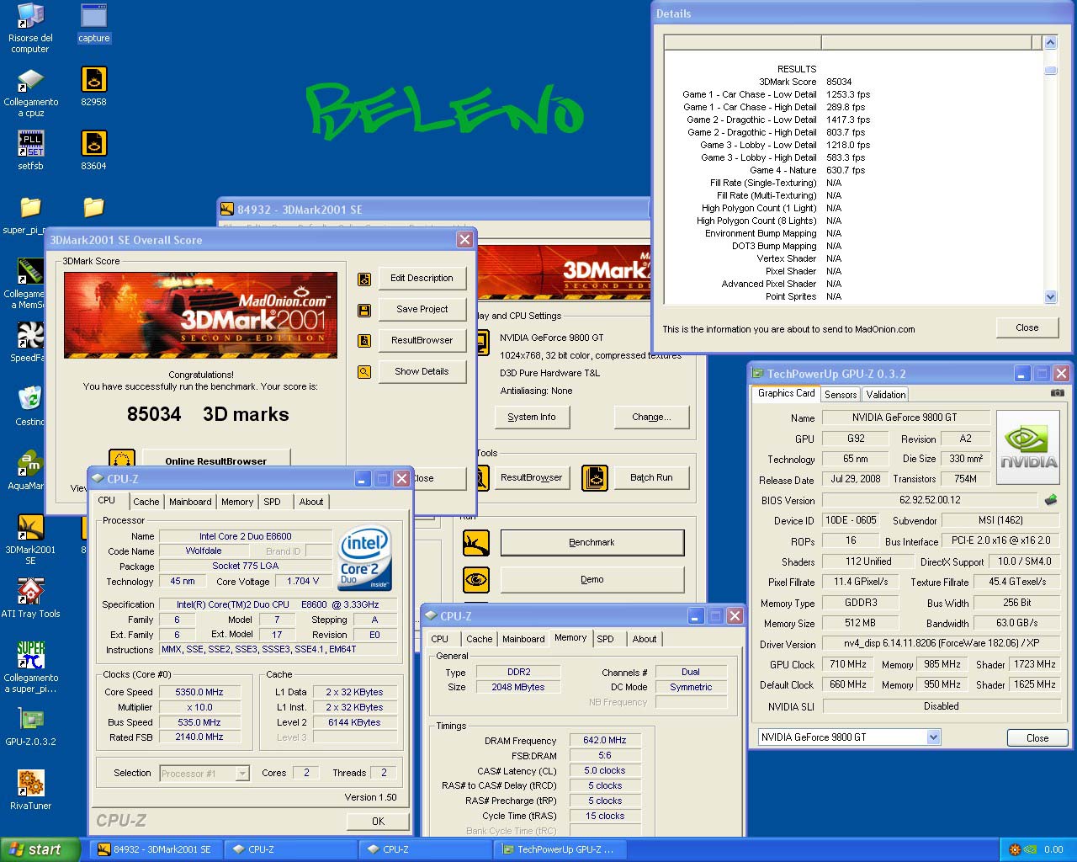Viewport: 1077px width, 862px height.
Task: Open the capture desktop icon
Action: tap(93, 23)
